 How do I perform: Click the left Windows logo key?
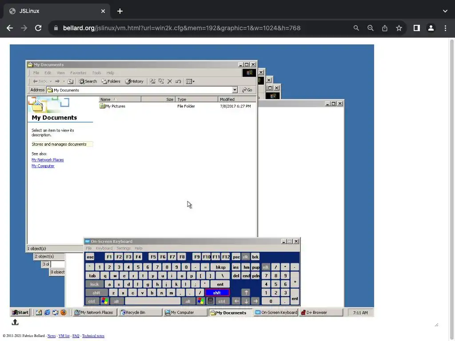pyautogui.click(x=104, y=301)
